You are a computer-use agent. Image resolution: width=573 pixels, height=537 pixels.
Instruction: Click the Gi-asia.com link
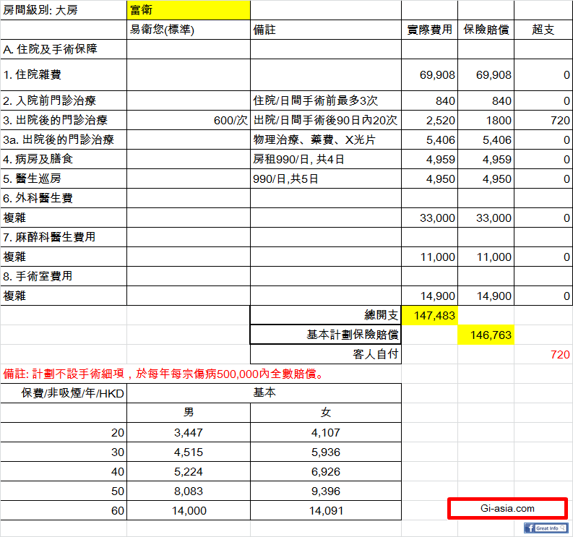[x=507, y=508]
